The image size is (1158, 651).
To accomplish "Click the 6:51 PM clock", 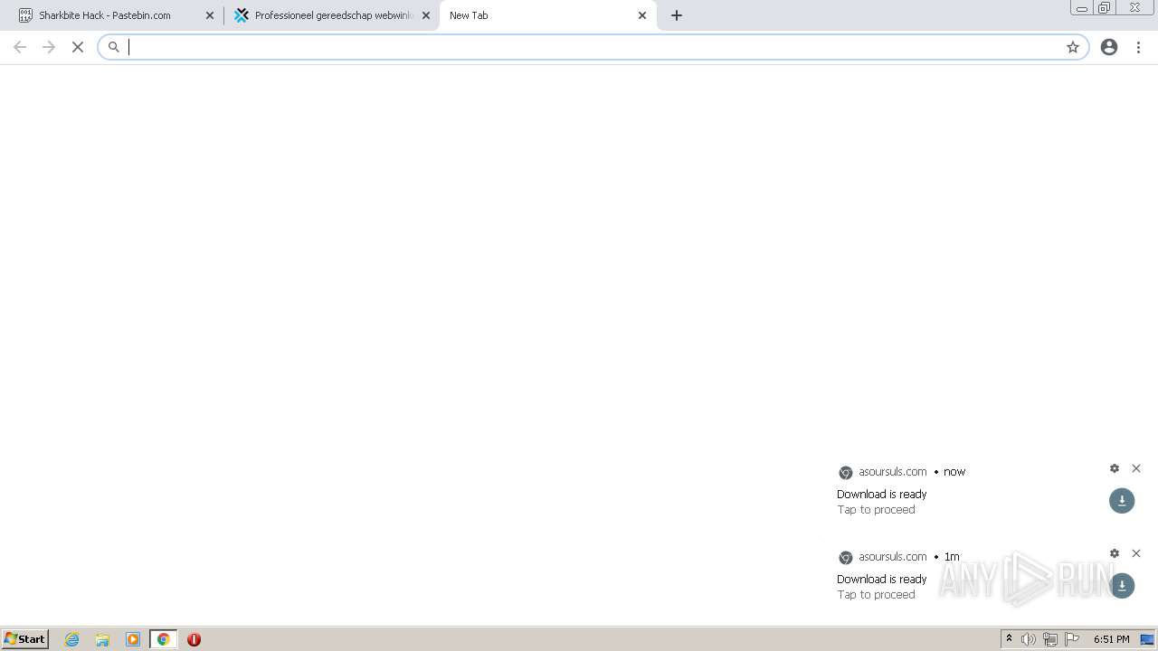I will (1111, 639).
